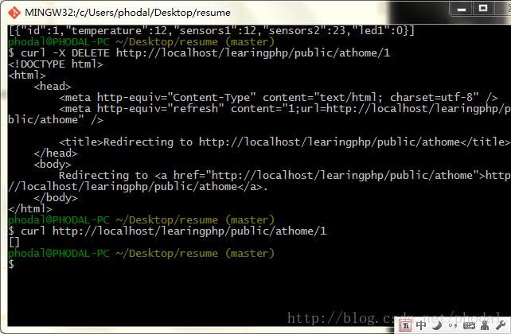Click the empty [] response output
Viewport: 511px width, 334px height.
pos(14,243)
